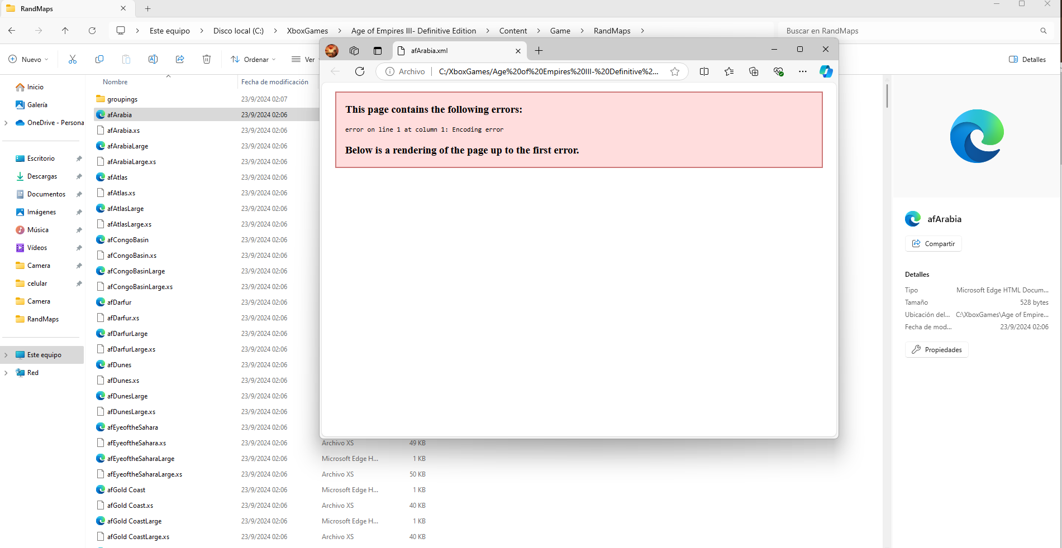This screenshot has width=1062, height=548.
Task: Select the afGold Coast file
Action: [126, 490]
